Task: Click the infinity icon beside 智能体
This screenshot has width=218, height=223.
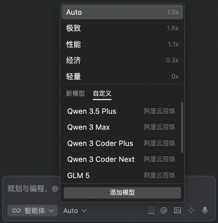Action: pyautogui.click(x=17, y=210)
